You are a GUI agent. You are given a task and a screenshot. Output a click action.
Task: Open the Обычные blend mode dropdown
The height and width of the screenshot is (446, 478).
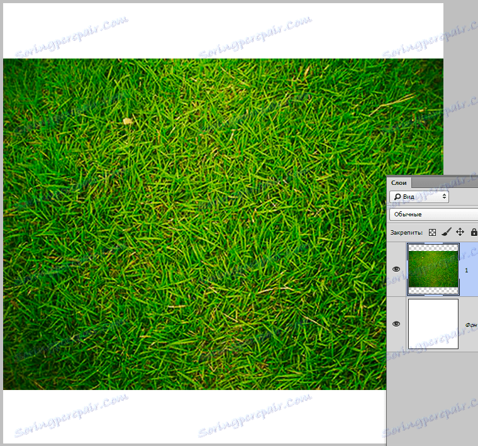[x=434, y=215]
